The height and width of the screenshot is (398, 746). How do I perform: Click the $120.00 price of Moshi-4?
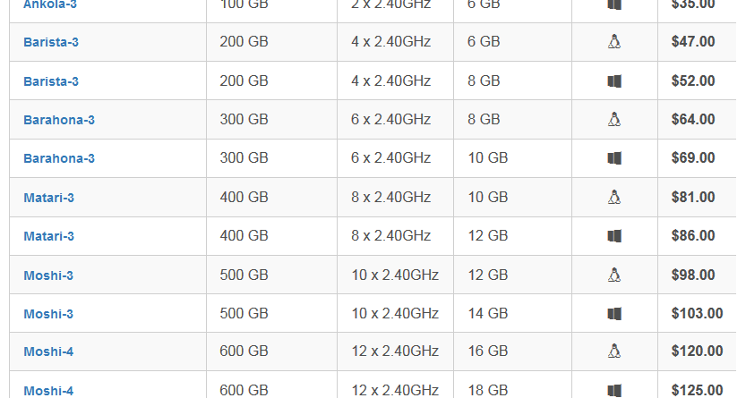tap(697, 351)
